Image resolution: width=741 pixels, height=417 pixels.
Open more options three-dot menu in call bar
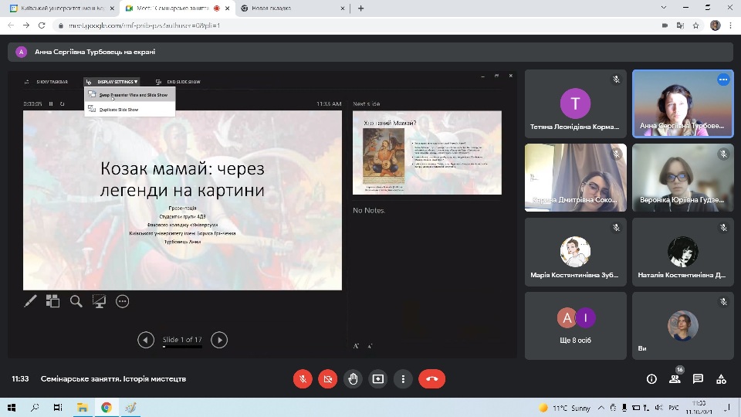[x=403, y=378]
